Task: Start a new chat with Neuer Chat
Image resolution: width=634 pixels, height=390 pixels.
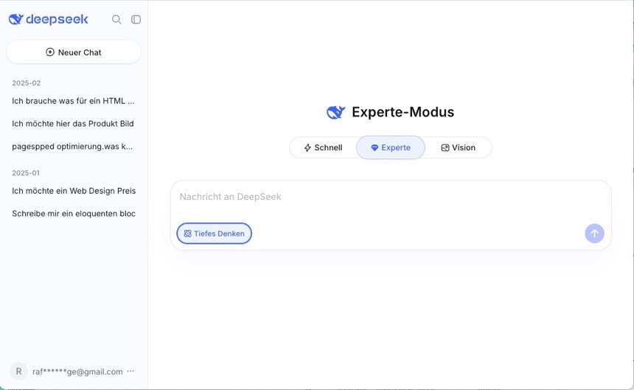Action: click(x=74, y=52)
